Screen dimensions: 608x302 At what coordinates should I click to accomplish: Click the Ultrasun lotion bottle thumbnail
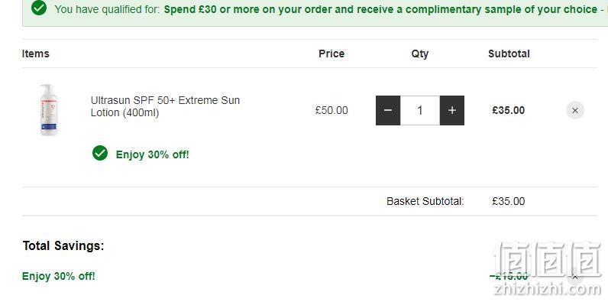49,110
